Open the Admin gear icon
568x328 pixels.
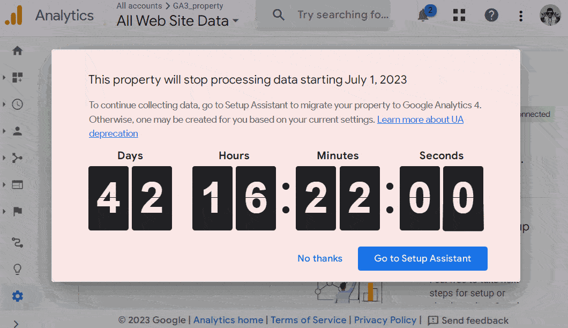tap(18, 296)
